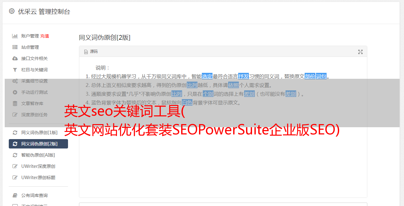
Task: Click the book icon for 公有词库查询
Action: tap(15, 195)
